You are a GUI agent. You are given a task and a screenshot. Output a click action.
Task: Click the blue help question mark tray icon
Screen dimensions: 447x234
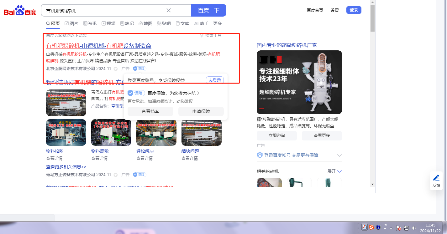[x=378, y=227]
